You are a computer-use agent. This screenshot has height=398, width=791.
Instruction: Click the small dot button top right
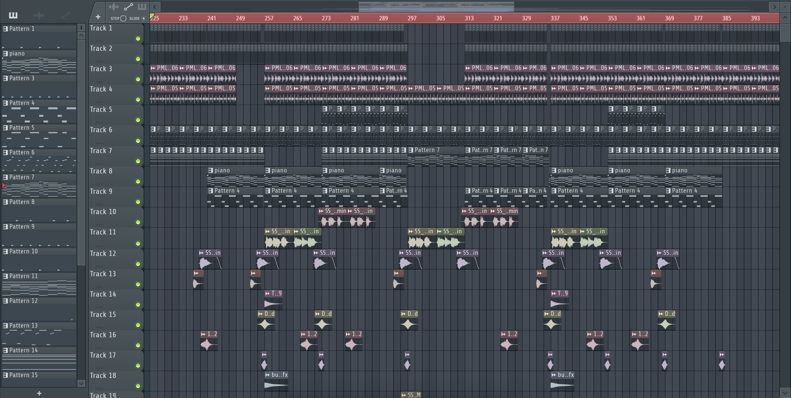pos(786,6)
